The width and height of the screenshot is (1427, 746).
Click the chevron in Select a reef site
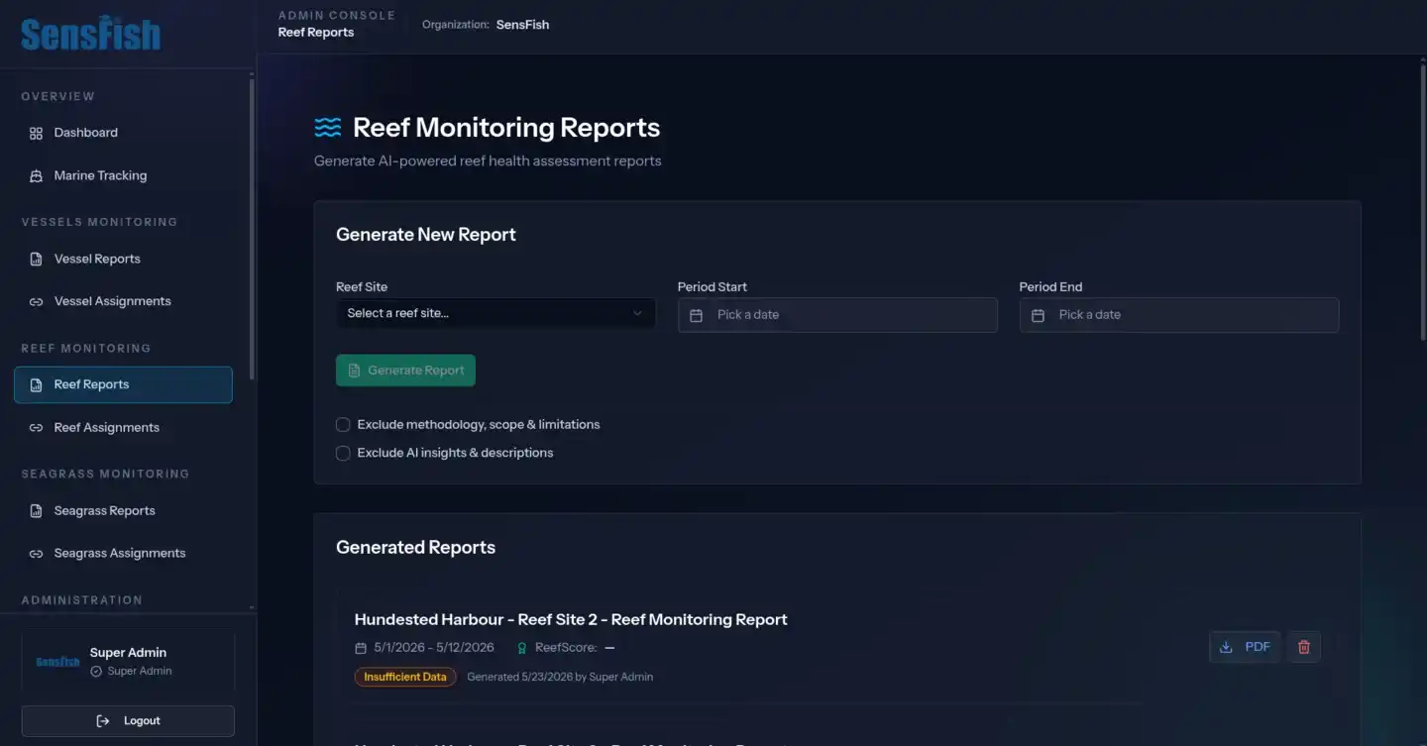click(637, 313)
